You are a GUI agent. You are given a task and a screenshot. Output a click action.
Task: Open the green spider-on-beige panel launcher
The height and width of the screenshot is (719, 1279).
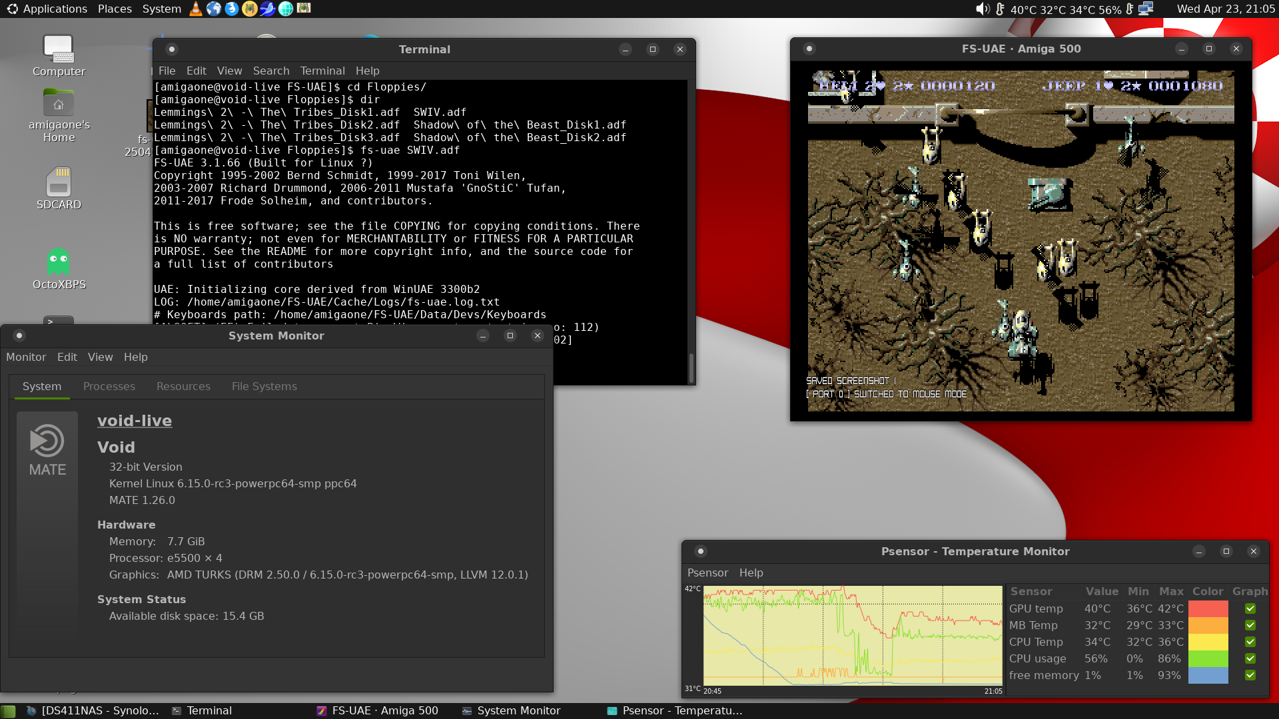(x=304, y=9)
